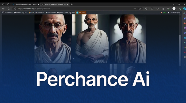Create a "new" generator link
Image resolution: width=186 pixels, height=103 pixels.
[72, 13]
